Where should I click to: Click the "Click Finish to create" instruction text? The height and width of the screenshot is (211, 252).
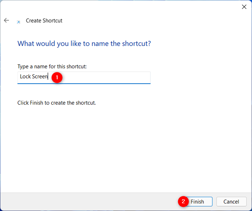point(56,103)
